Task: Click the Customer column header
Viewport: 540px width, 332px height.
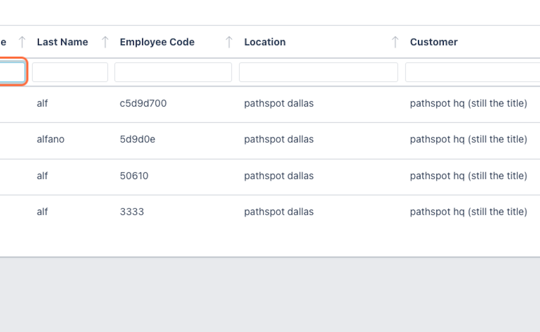Action: point(434,42)
